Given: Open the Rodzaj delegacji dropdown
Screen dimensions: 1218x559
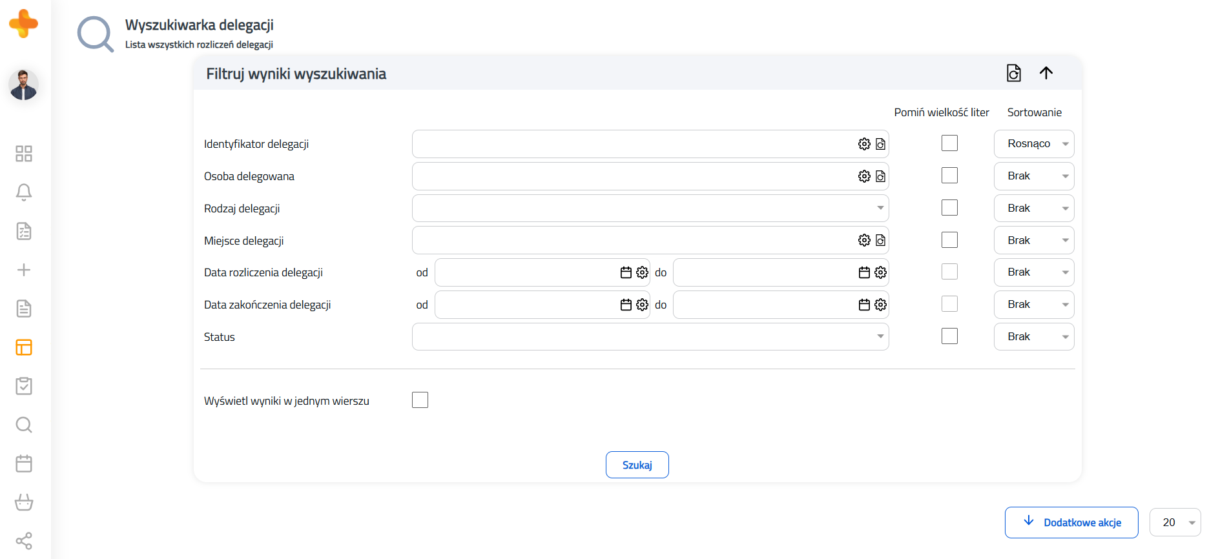Looking at the screenshot, I should point(650,208).
